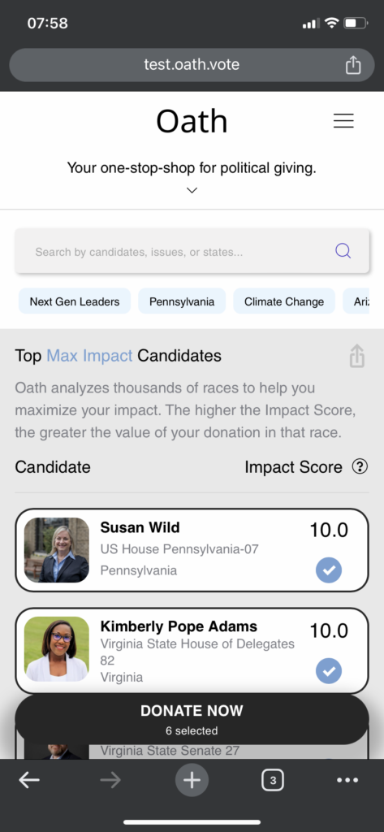Open the Max Impact link
The height and width of the screenshot is (832, 384).
(x=89, y=356)
